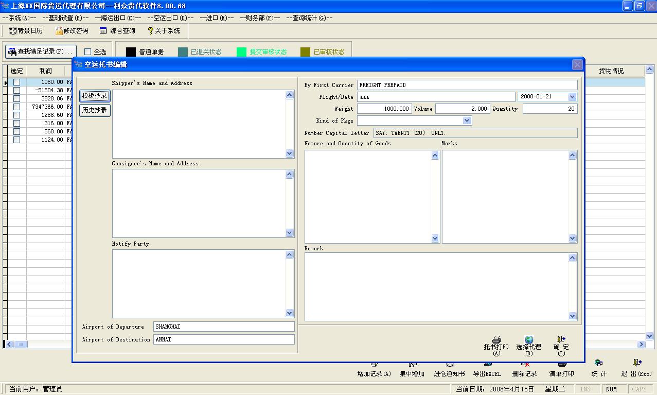The image size is (657, 395).
Task: Click the Weight input field
Action: pyautogui.click(x=384, y=109)
